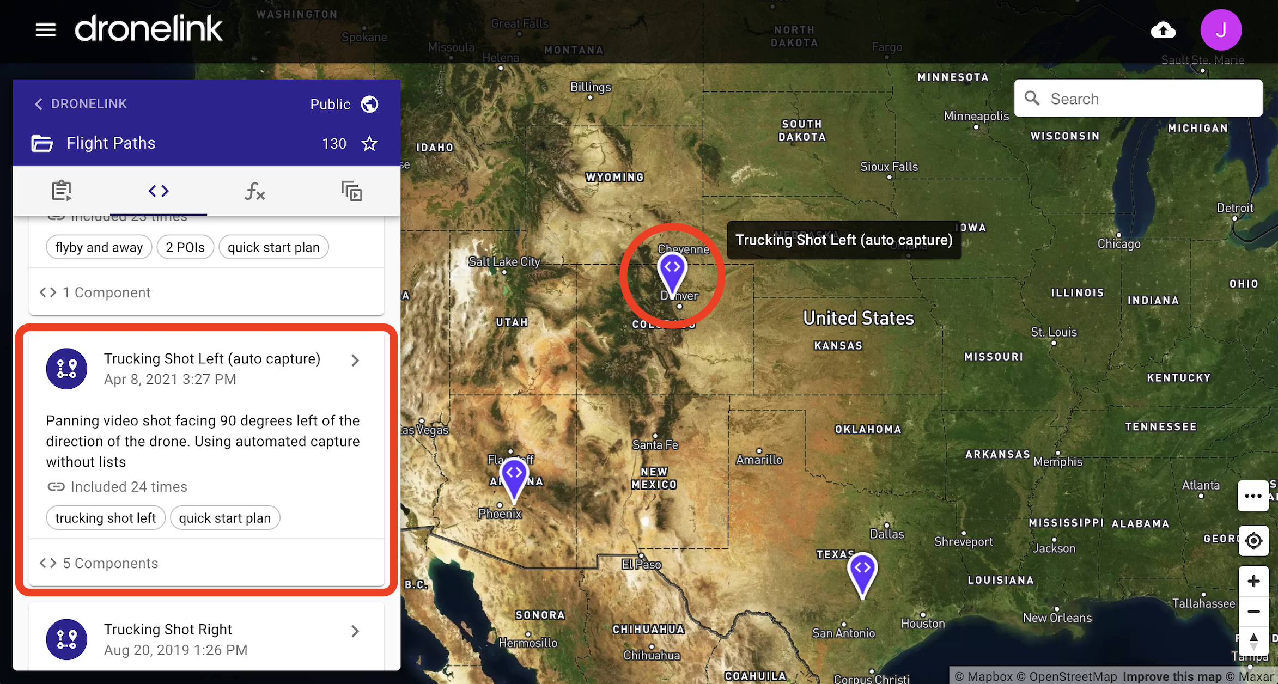Screen dimensions: 1278x684
Task: Open the Flight Paths folder icon
Action: pyautogui.click(x=42, y=143)
